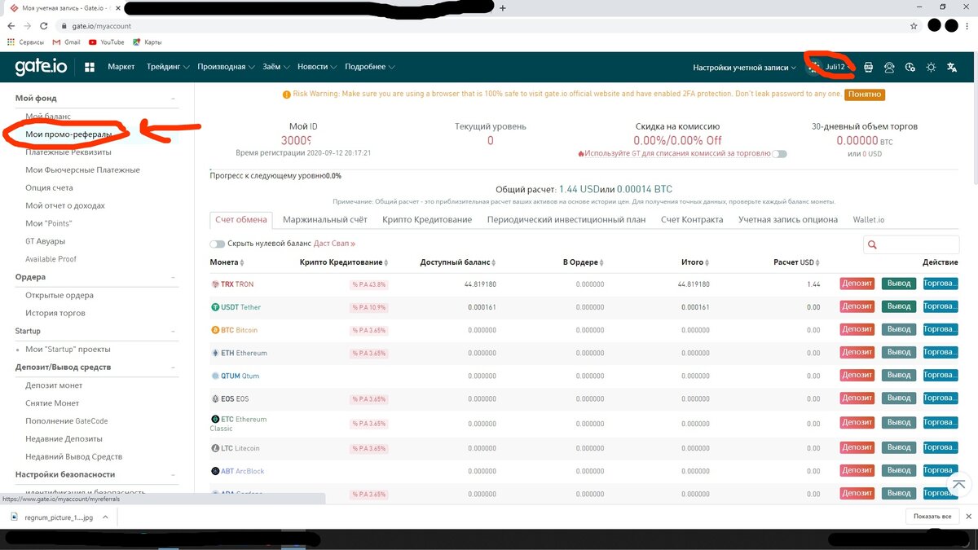Switch to Учетная запись опциона tab
The width and height of the screenshot is (978, 550).
click(x=788, y=220)
